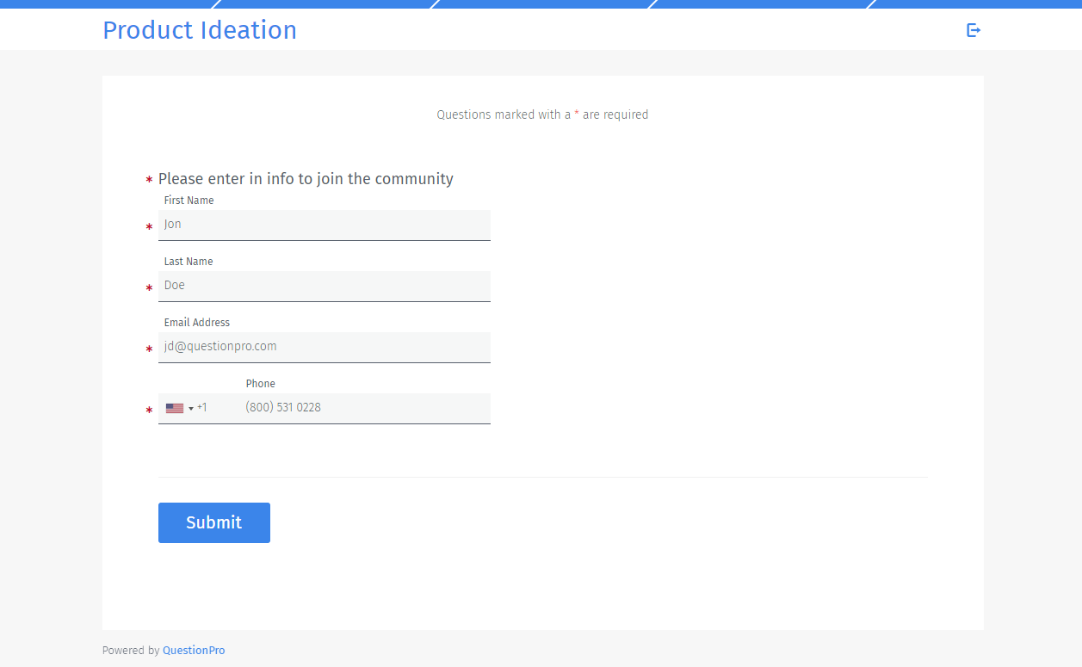This screenshot has height=667, width=1082.
Task: Open the QuestionPro link in footer
Action: 194,651
